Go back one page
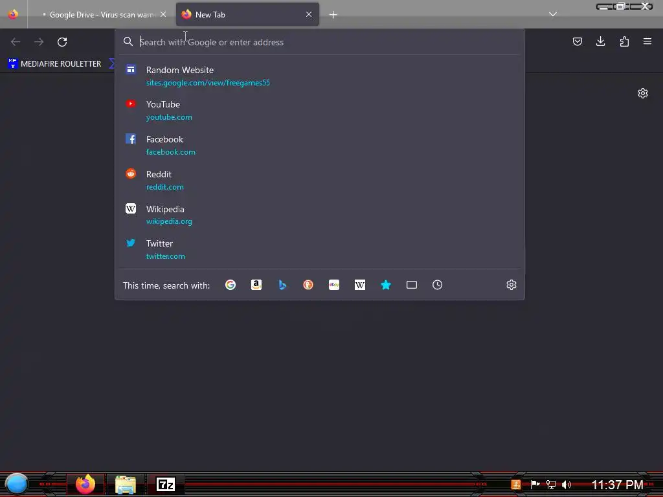This screenshot has height=497, width=663. pyautogui.click(x=16, y=42)
